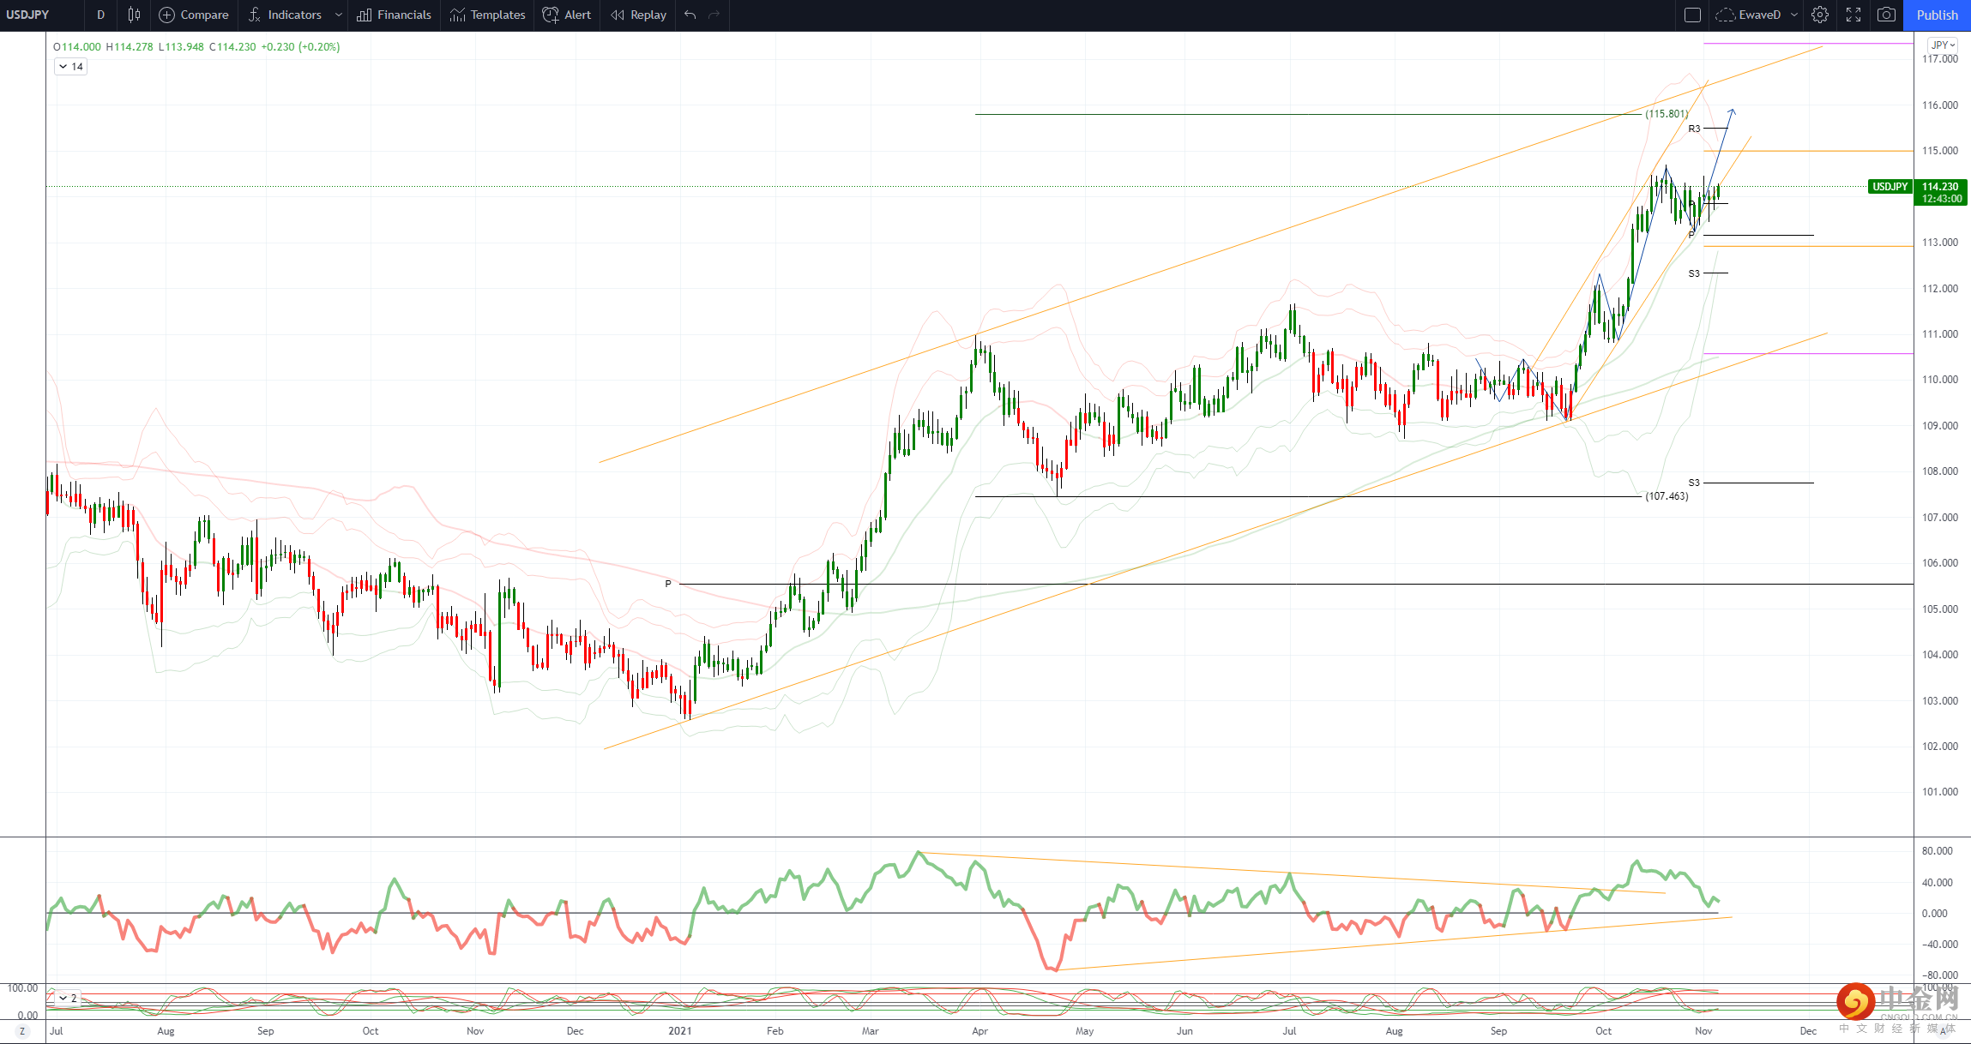Open the EwaveD layout dropdown
Image resolution: width=1971 pixels, height=1044 pixels.
(x=1793, y=15)
